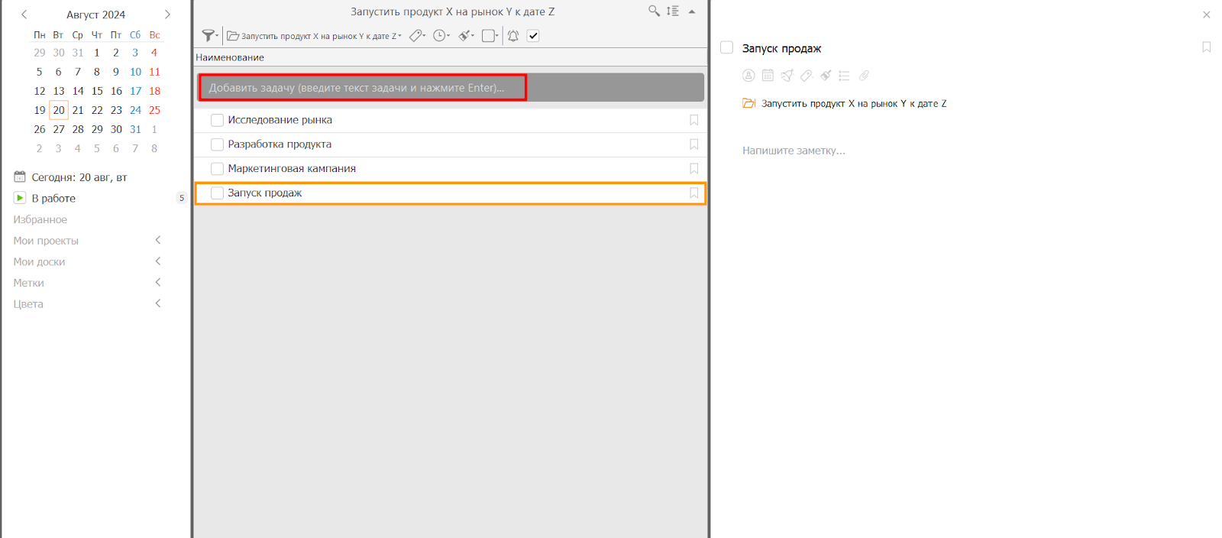Bookmark the Запуск продаж row in the list
Screen dimensions: 1222x538
694,193
